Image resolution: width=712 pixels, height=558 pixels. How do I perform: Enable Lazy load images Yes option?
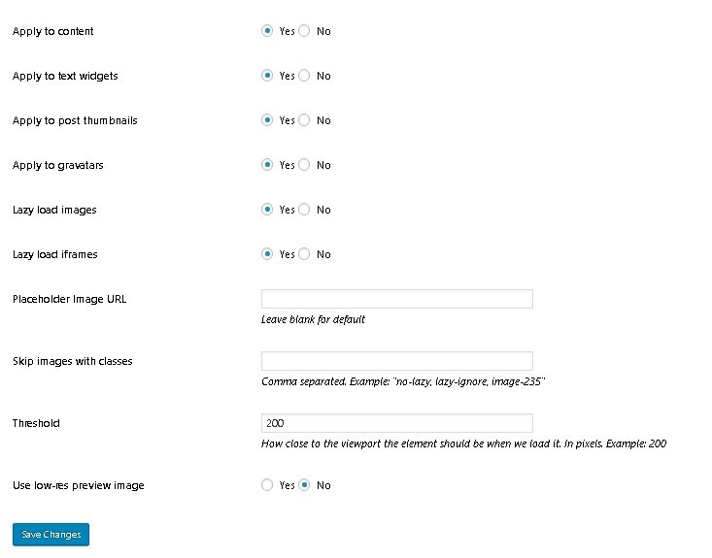pos(267,210)
